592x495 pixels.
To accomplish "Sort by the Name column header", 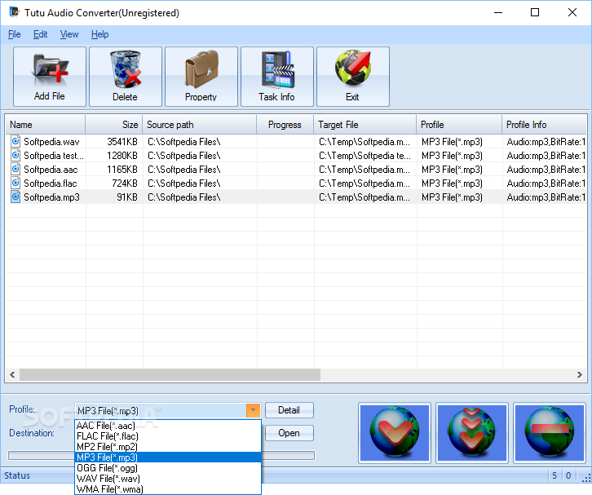I will [45, 125].
